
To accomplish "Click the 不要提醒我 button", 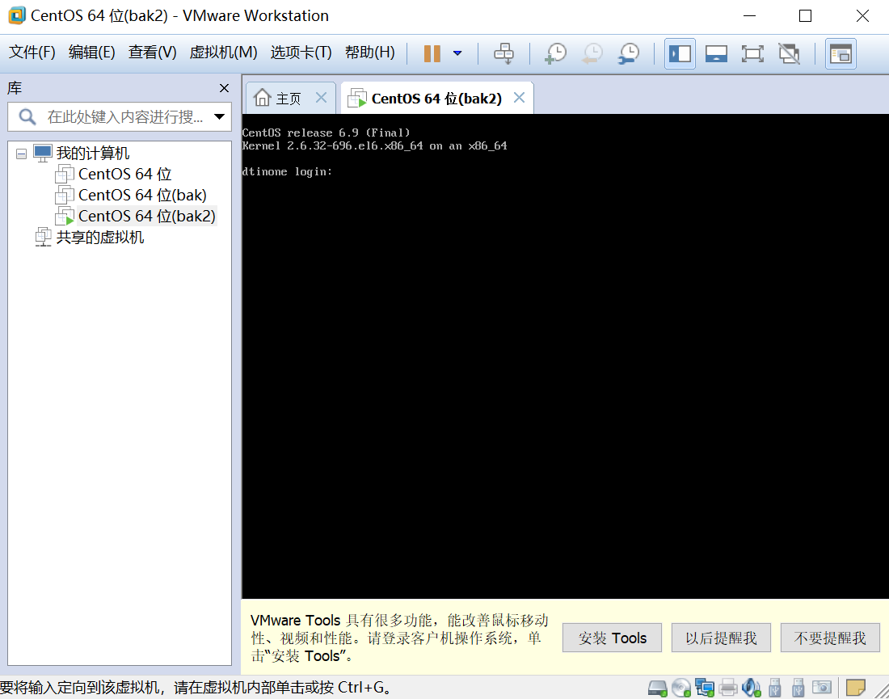I will tap(829, 638).
